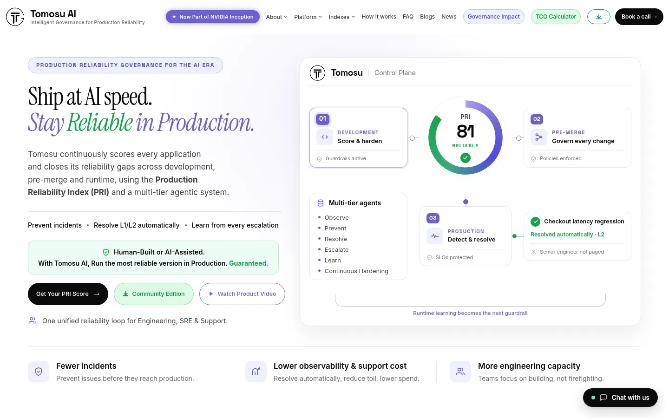The width and height of the screenshot is (669, 418).
Task: Click the Control Plane Tomosu logo icon
Action: coord(318,73)
